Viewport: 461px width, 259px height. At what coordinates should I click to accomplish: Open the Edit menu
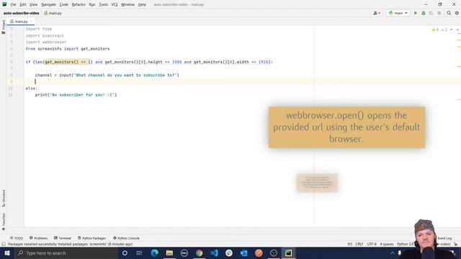[23, 5]
